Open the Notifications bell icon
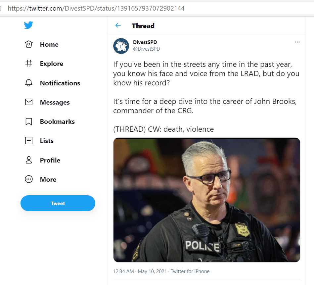 (x=29, y=83)
